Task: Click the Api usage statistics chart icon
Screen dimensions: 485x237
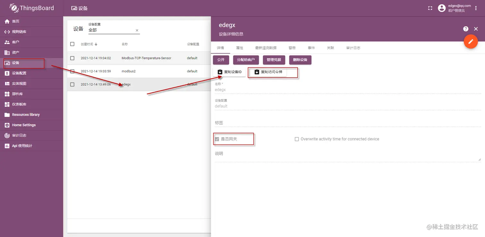Action: [x=7, y=146]
